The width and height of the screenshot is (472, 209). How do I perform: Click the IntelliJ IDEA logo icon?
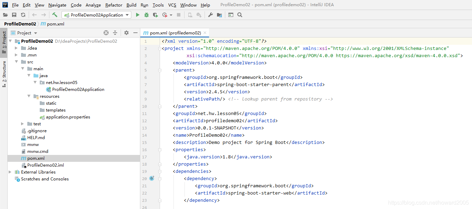(x=5, y=5)
